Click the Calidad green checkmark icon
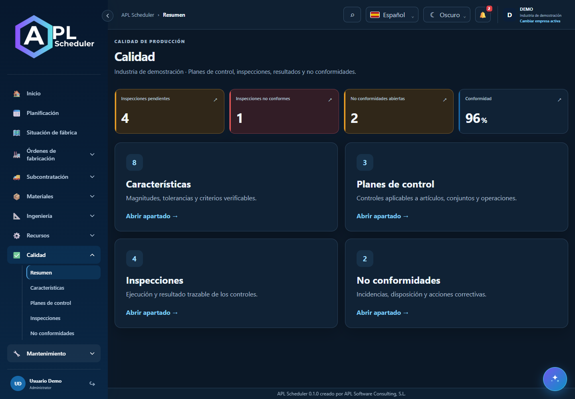The image size is (575, 399). [17, 255]
